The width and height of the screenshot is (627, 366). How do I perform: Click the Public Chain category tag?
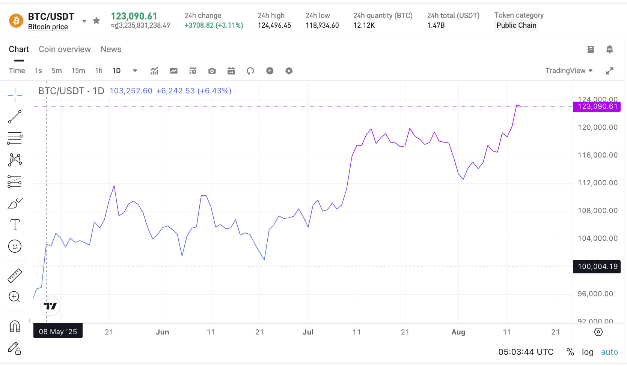coord(516,25)
